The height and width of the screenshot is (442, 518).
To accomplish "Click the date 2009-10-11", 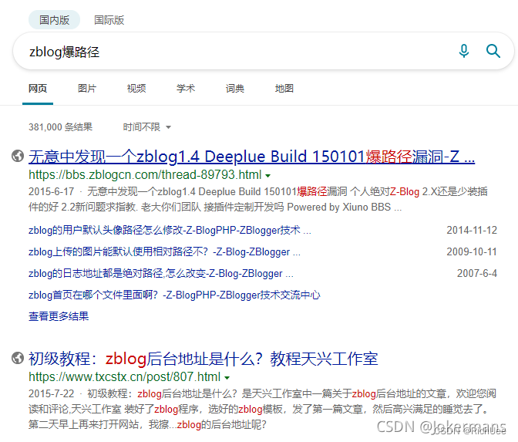I will [x=472, y=252].
